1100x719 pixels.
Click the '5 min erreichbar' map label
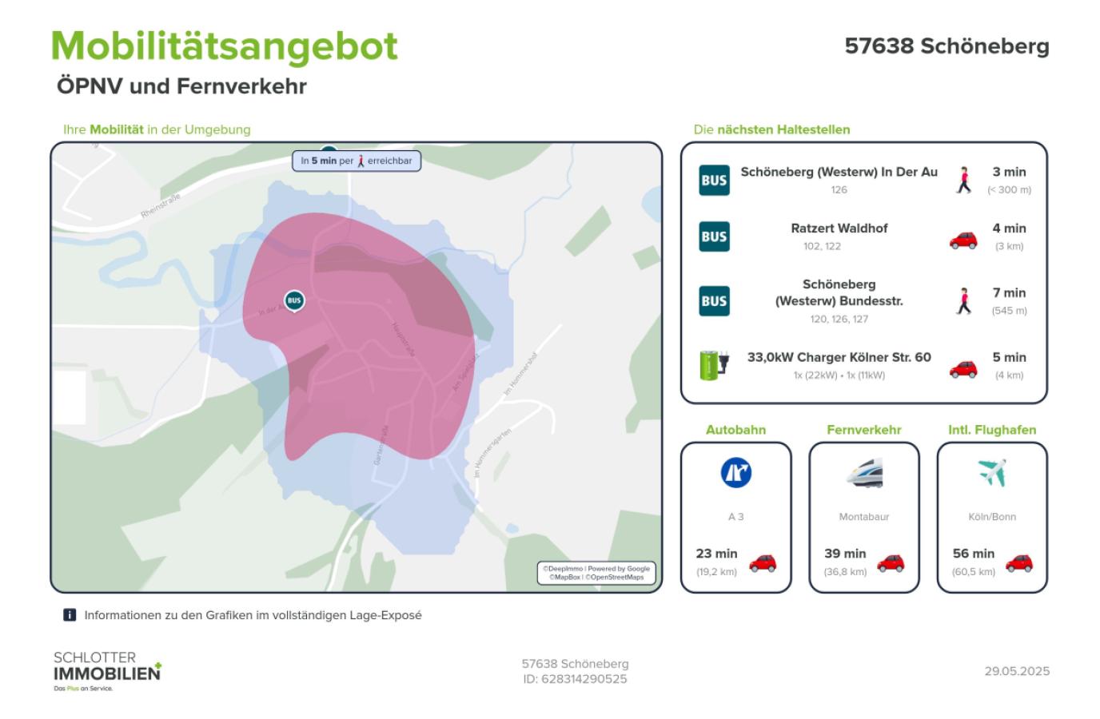[x=356, y=161]
